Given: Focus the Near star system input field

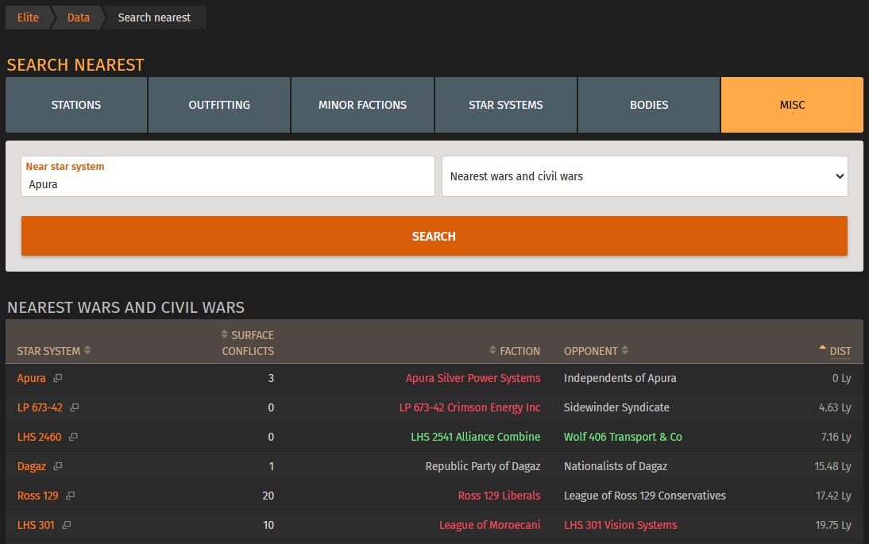Looking at the screenshot, I should (x=228, y=176).
